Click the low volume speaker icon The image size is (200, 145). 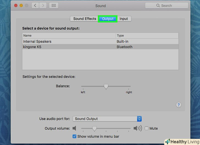coord(74,128)
